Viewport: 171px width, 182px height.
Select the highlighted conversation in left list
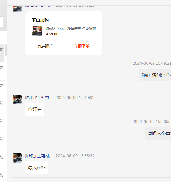point(2,53)
